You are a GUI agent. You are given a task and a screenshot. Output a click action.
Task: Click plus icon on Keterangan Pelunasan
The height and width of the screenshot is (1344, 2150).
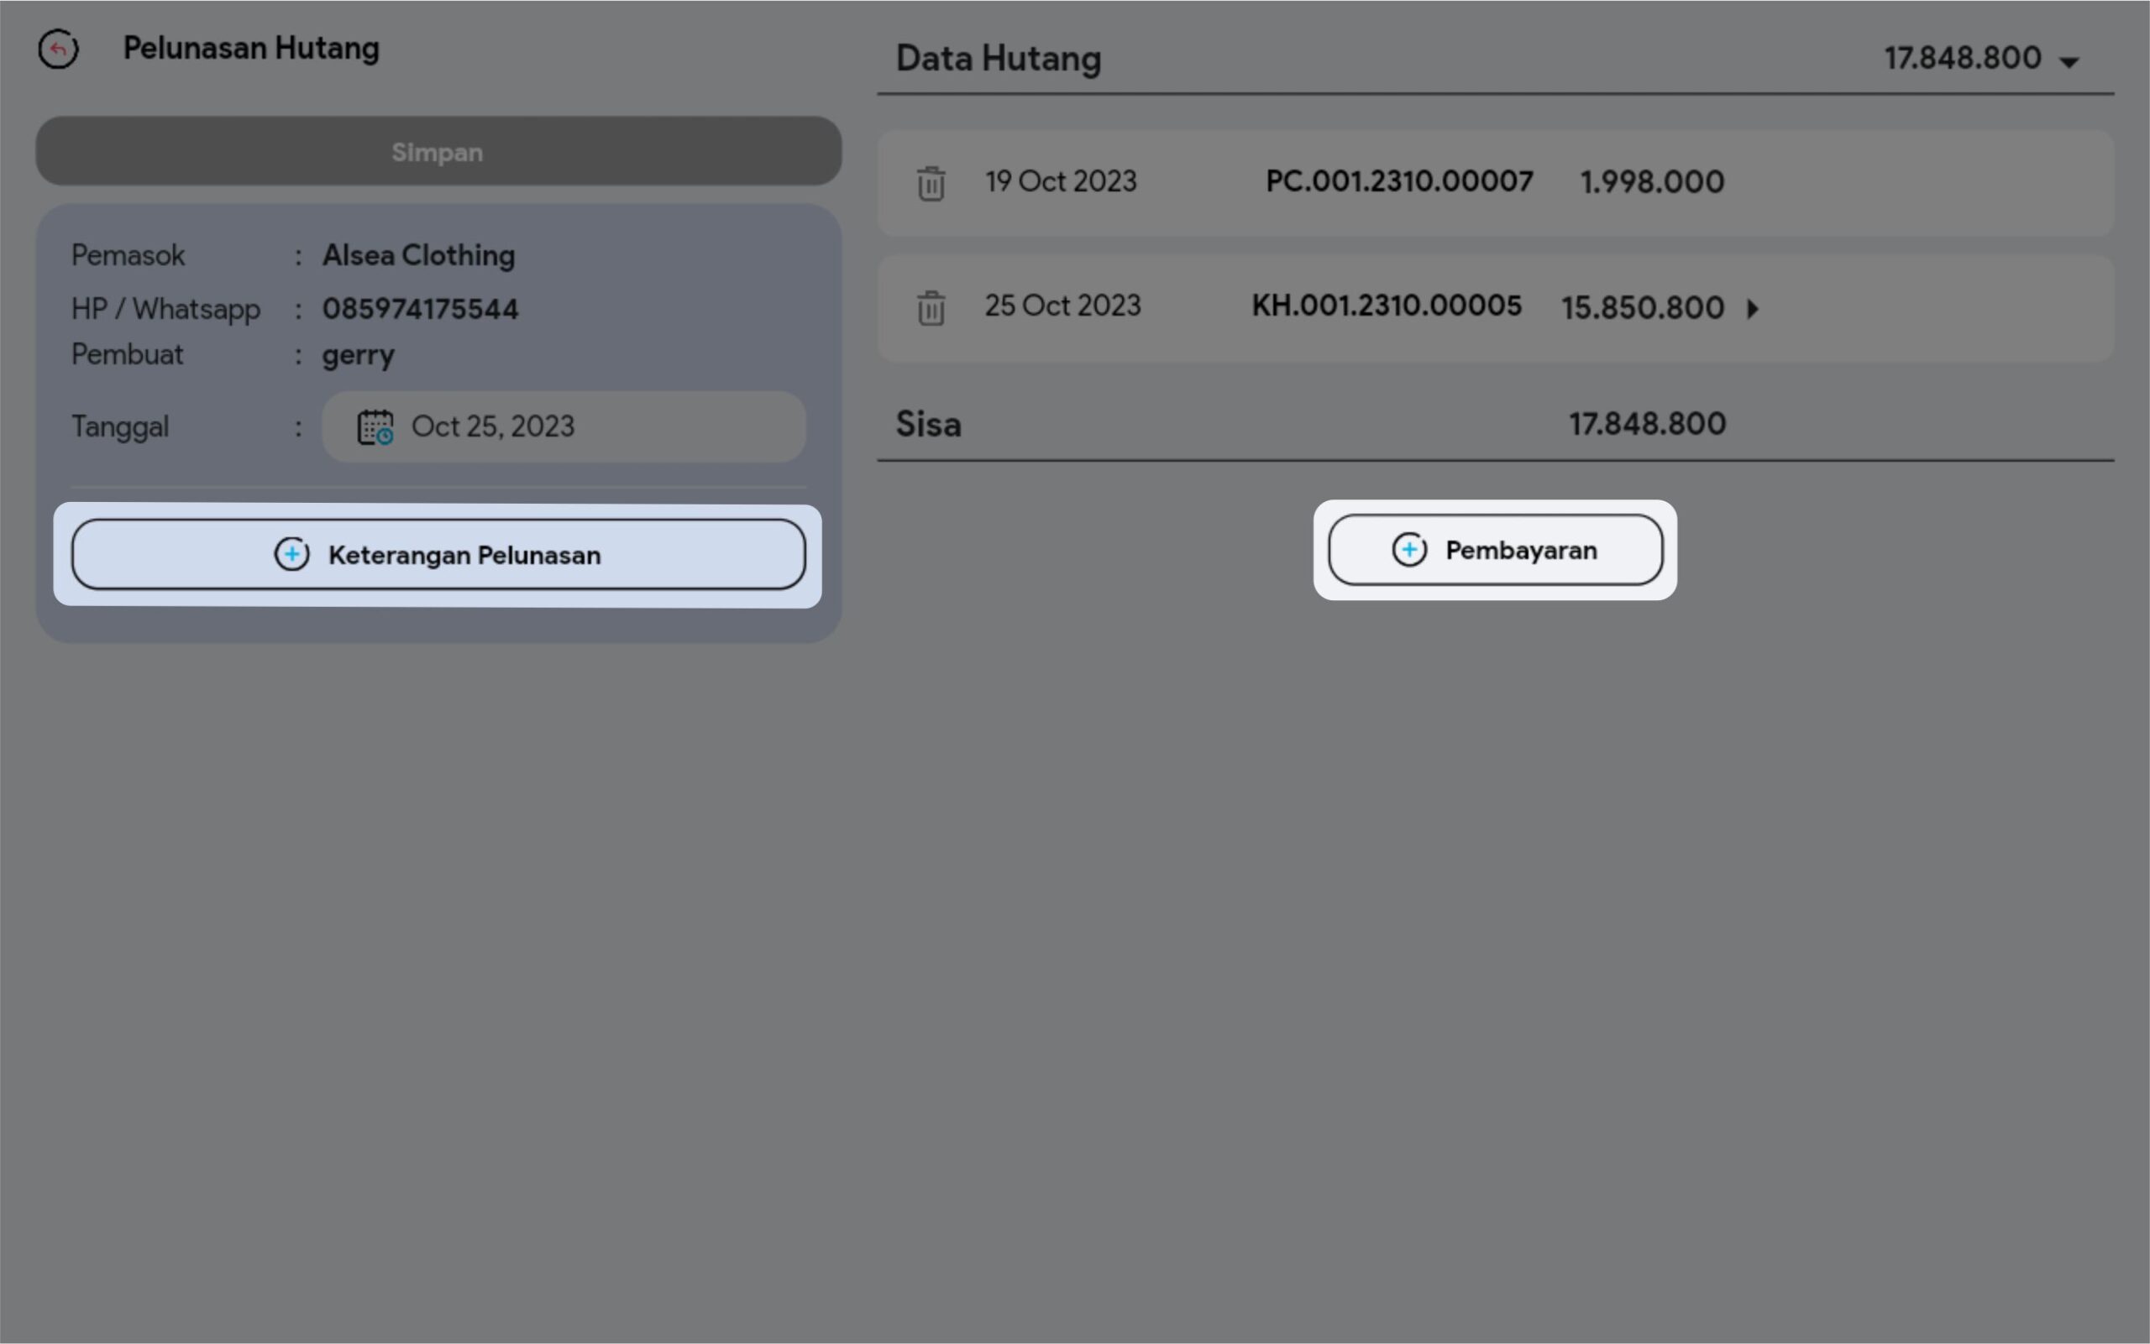coord(291,555)
